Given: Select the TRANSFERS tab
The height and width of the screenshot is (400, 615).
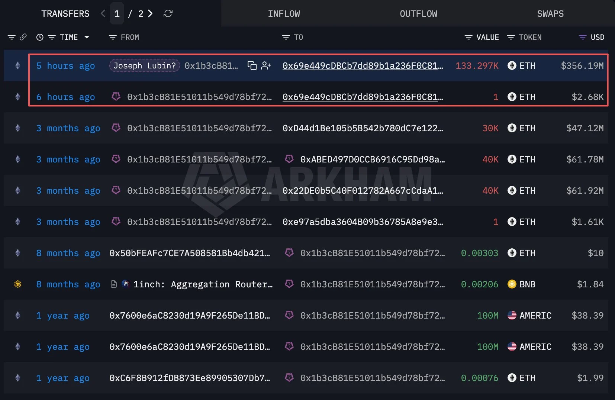Looking at the screenshot, I should click(x=65, y=14).
